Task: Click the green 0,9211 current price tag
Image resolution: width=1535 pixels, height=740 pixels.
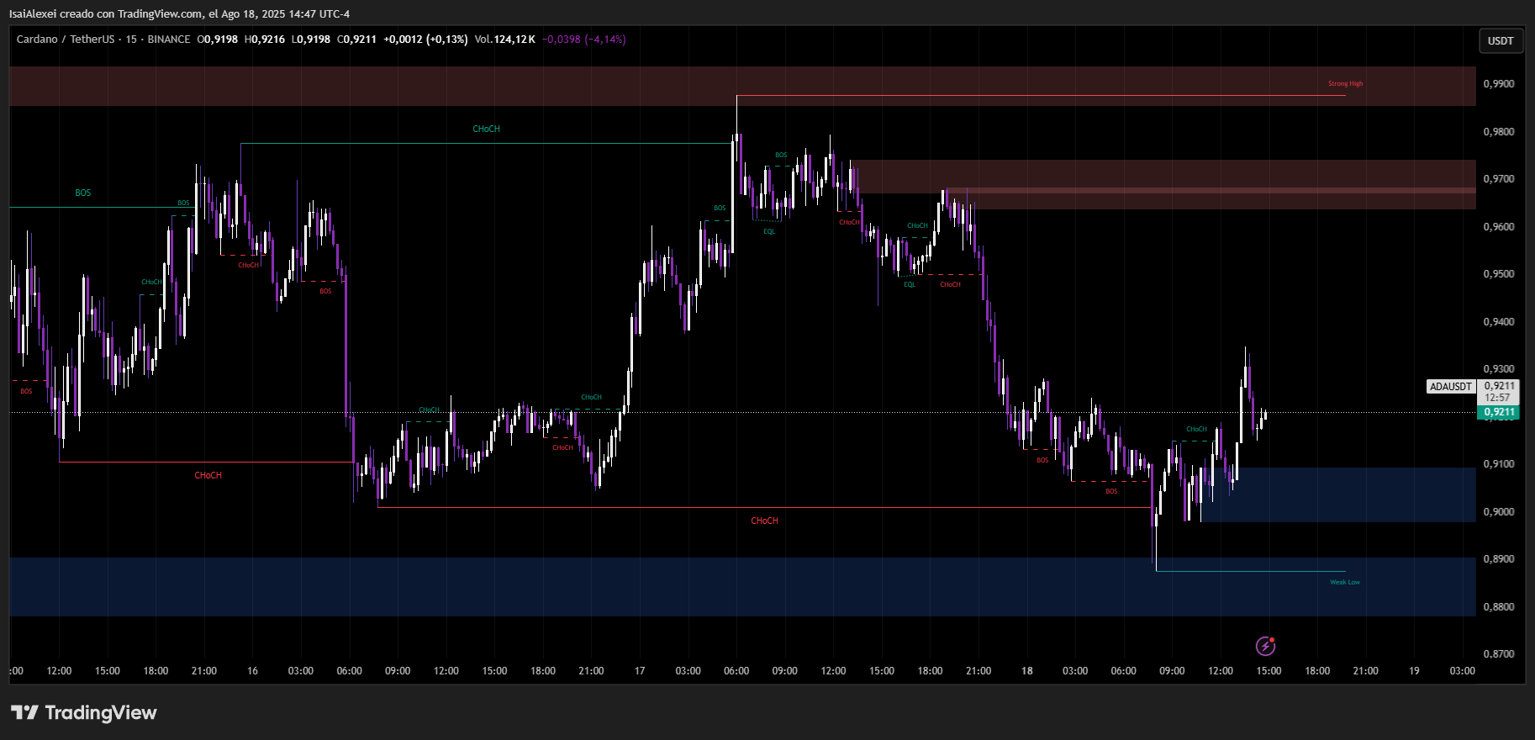Action: coord(1499,412)
